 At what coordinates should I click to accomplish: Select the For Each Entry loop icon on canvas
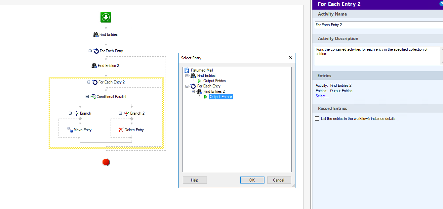pos(96,51)
